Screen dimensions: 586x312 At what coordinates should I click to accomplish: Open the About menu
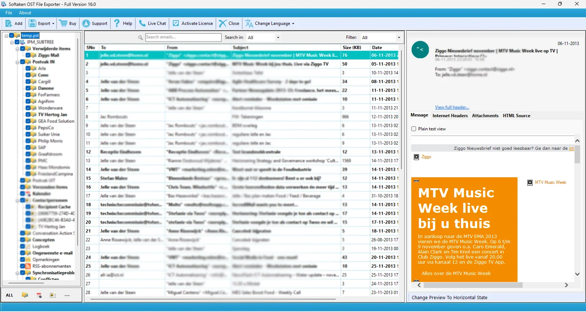tap(25, 13)
